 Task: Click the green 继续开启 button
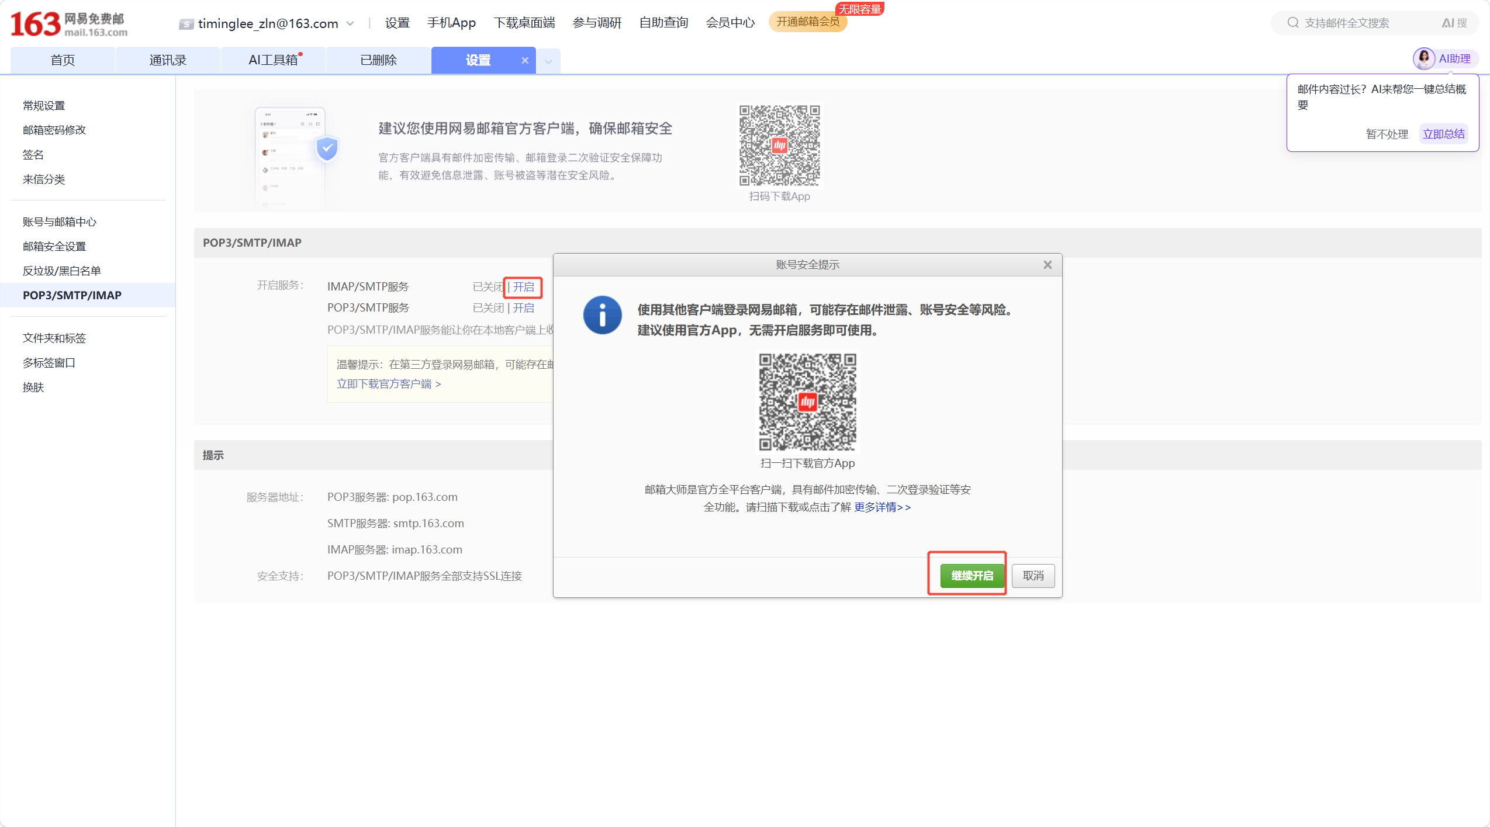pos(972,576)
